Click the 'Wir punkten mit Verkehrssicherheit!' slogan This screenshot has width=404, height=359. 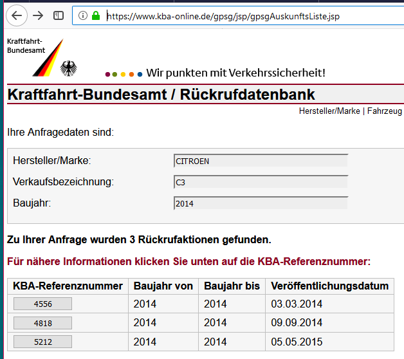235,73
